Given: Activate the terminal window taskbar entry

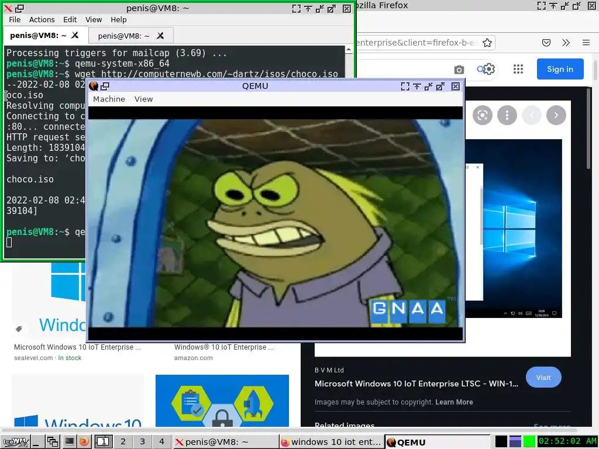Looking at the screenshot, I should (x=225, y=442).
